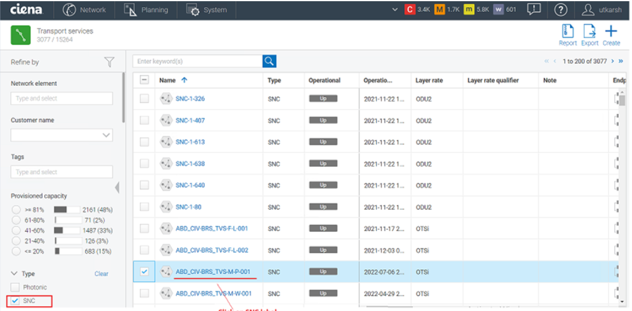The width and height of the screenshot is (632, 311).
Task: Create a new transport service
Action: [611, 35]
